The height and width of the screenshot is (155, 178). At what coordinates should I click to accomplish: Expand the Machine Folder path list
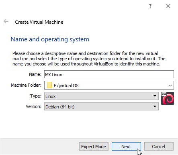[170, 85]
